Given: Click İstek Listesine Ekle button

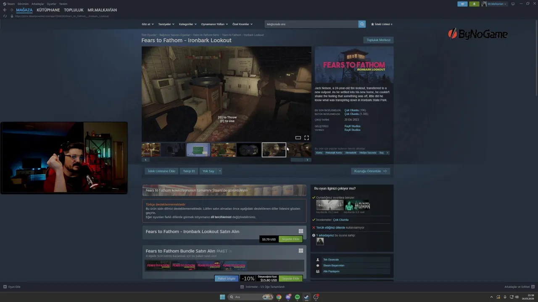Looking at the screenshot, I should tap(161, 171).
